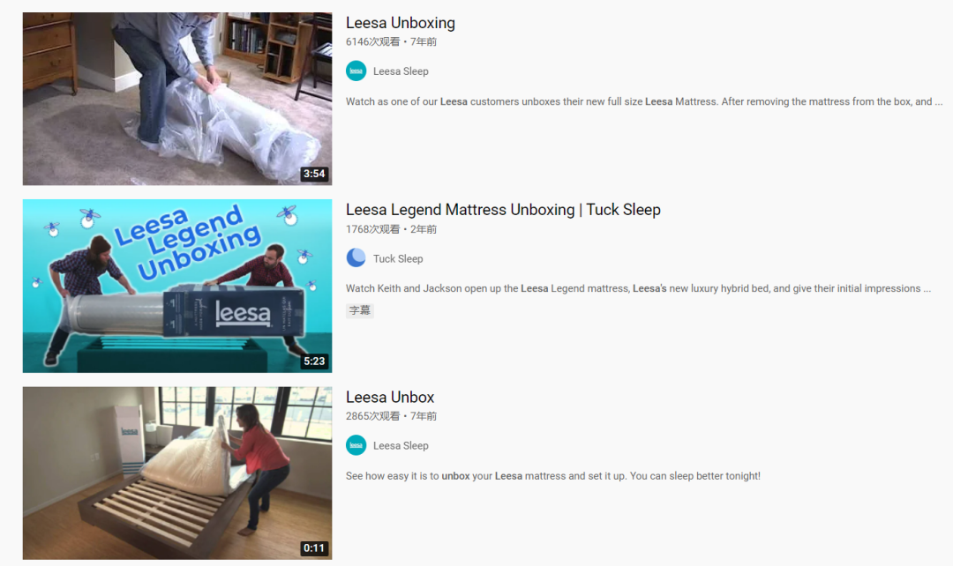
Task: Open the "Leesa Unbox" video title
Action: click(390, 398)
